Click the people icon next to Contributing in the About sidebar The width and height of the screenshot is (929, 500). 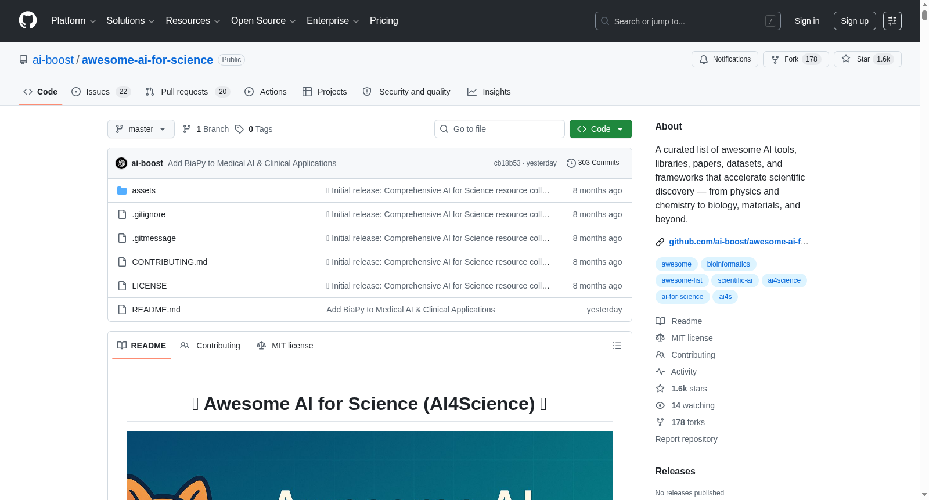[660, 355]
